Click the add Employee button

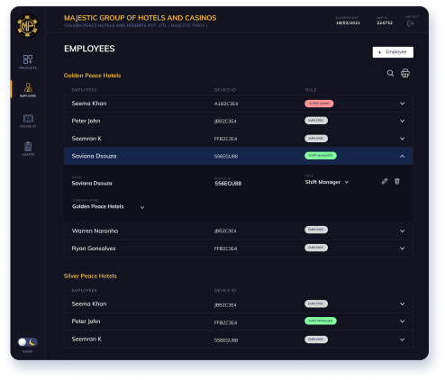393,52
